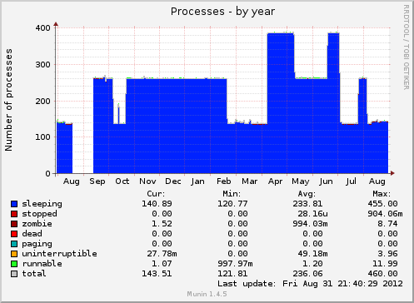Click zombie current value 1.52
This screenshot has height=303, width=414.
pyautogui.click(x=162, y=224)
